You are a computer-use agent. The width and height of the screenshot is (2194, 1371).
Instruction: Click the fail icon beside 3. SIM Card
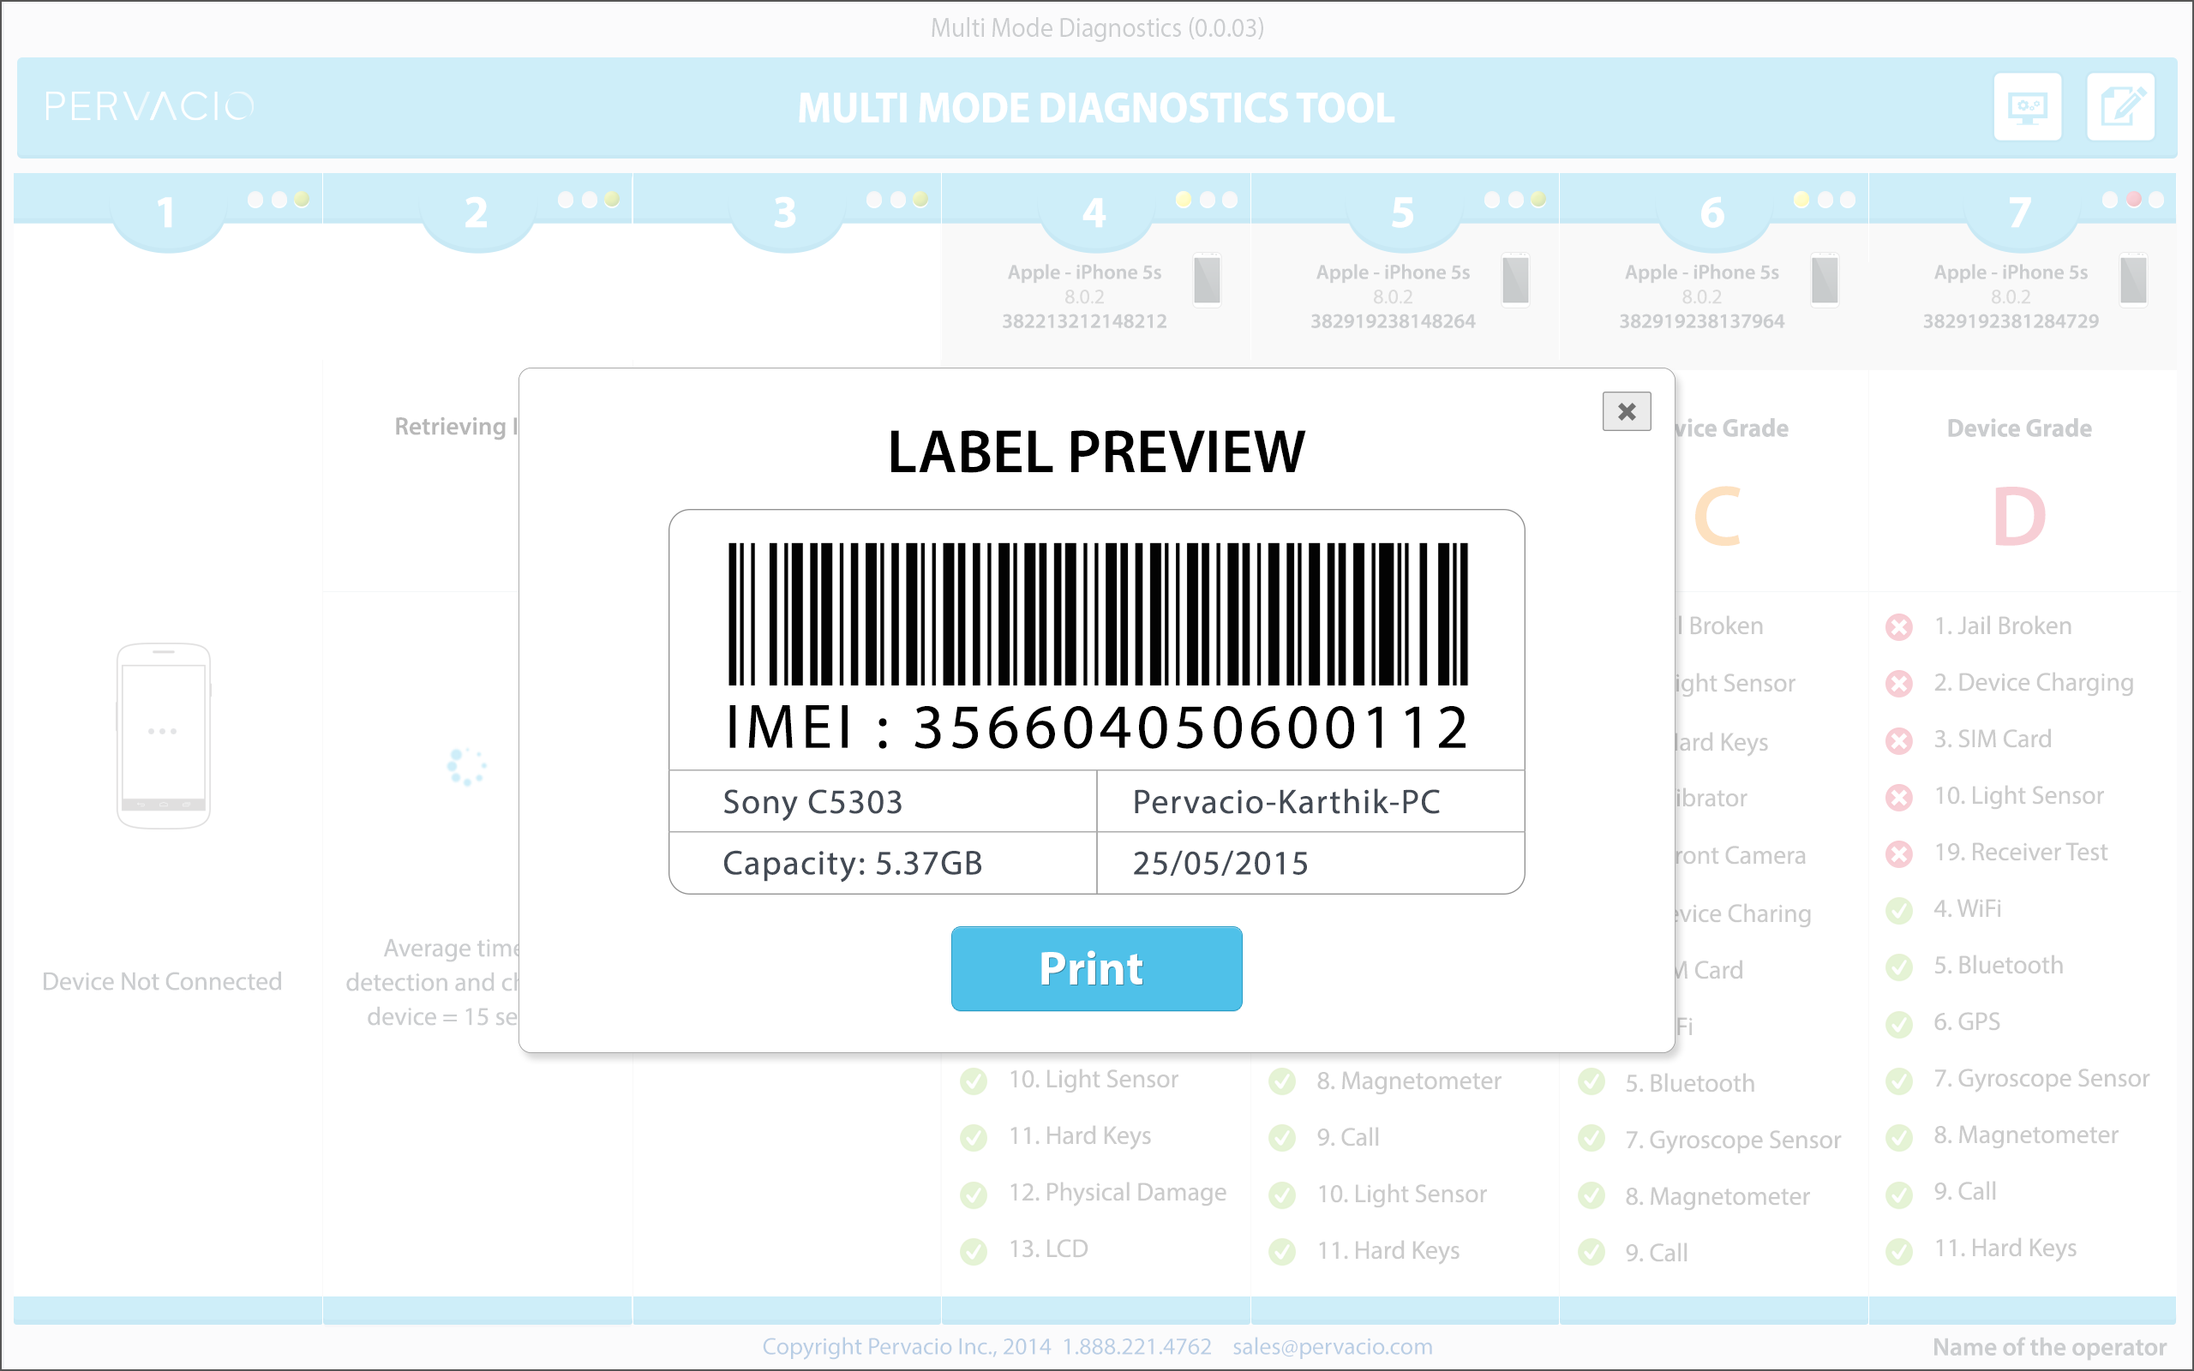click(x=1898, y=739)
